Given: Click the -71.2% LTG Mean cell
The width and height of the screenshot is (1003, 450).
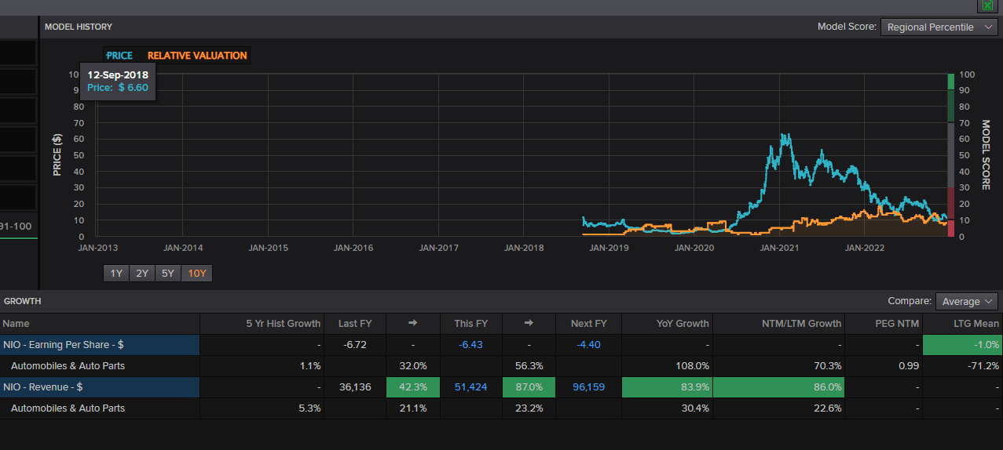Looking at the screenshot, I should click(x=962, y=366).
